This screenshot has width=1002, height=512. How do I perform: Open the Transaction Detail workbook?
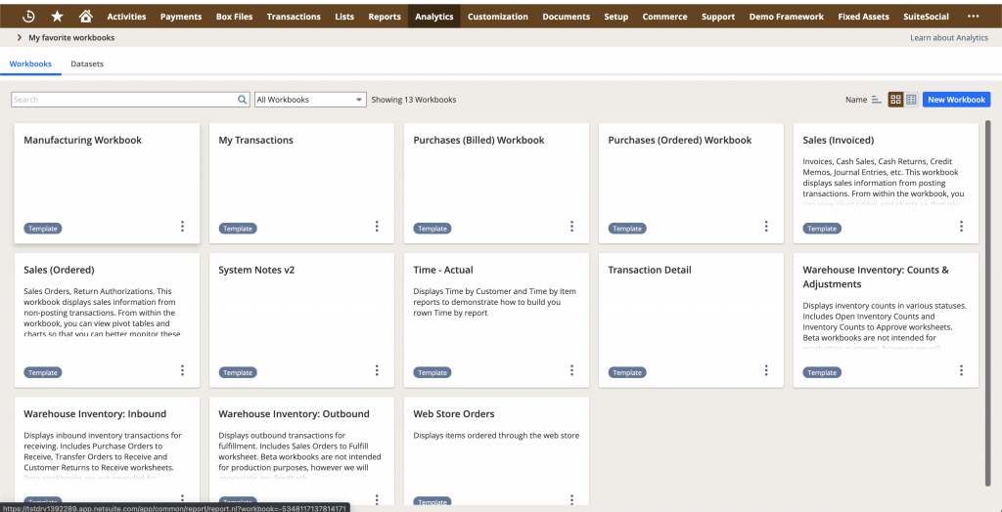point(650,270)
